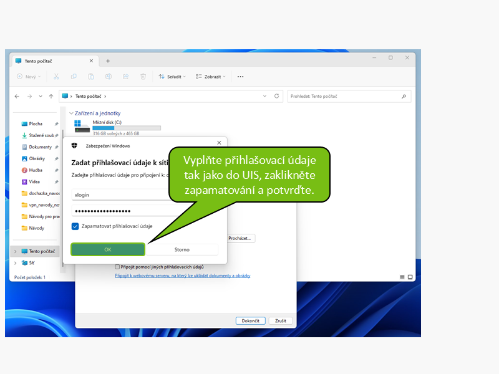
Task: Click the Share icon in toolbar
Action: 125,77
